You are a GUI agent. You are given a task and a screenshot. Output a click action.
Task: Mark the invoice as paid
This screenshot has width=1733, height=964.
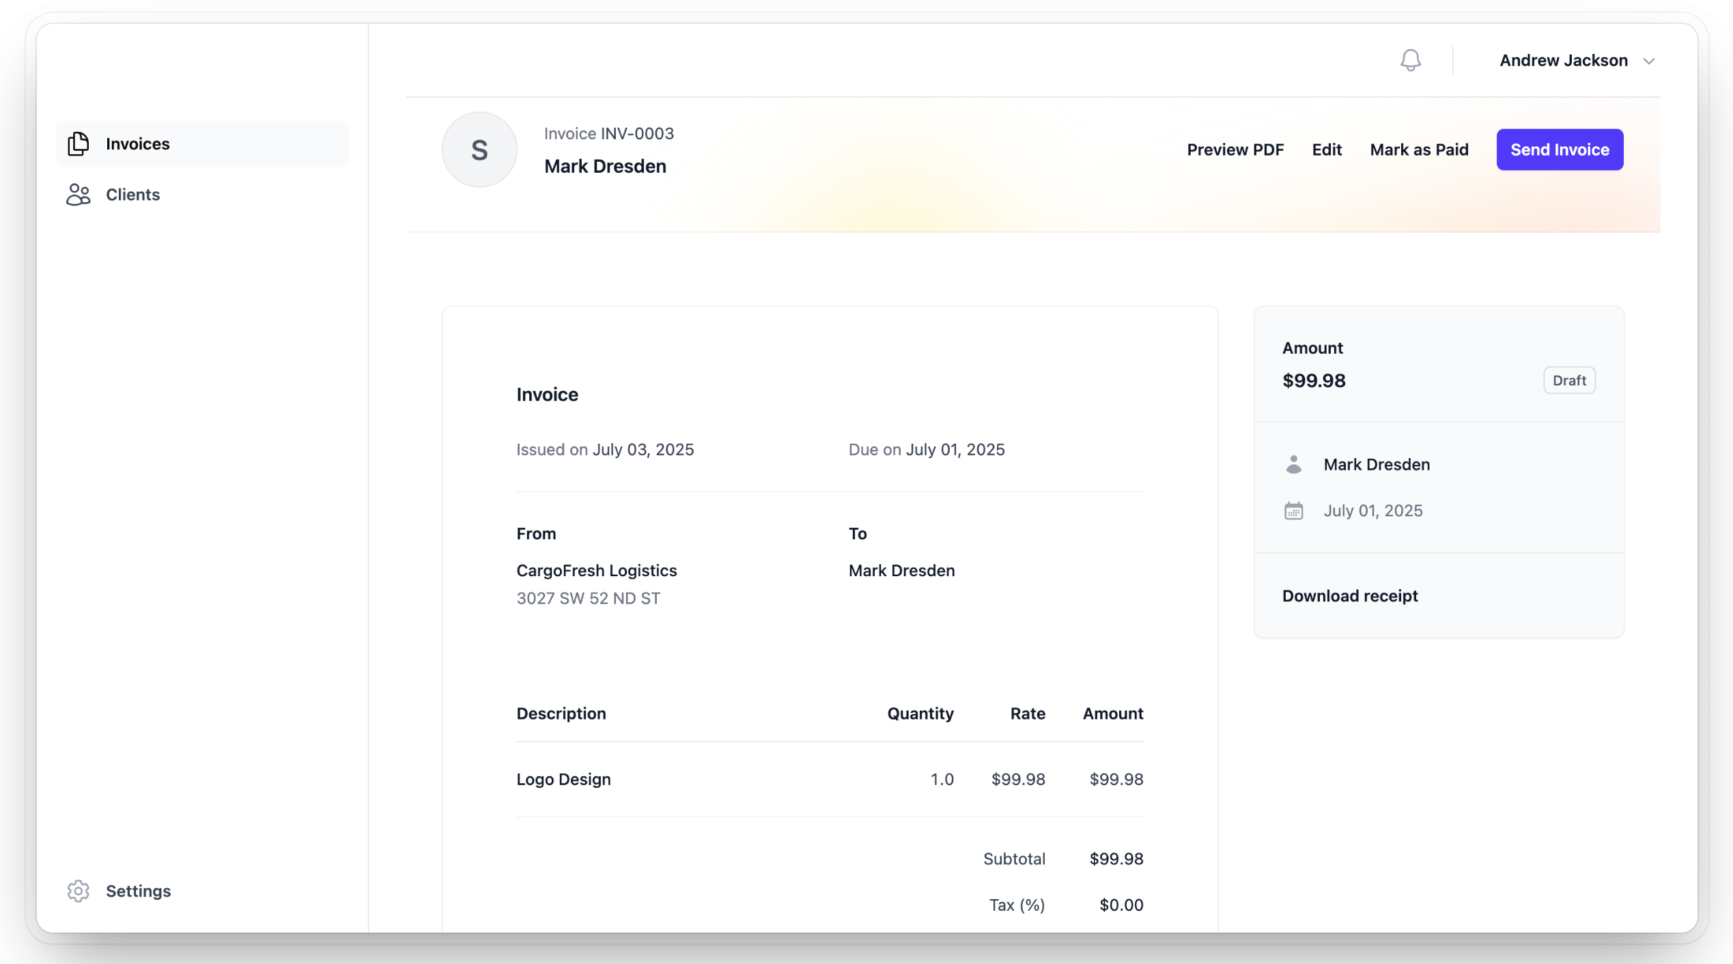pyautogui.click(x=1419, y=150)
